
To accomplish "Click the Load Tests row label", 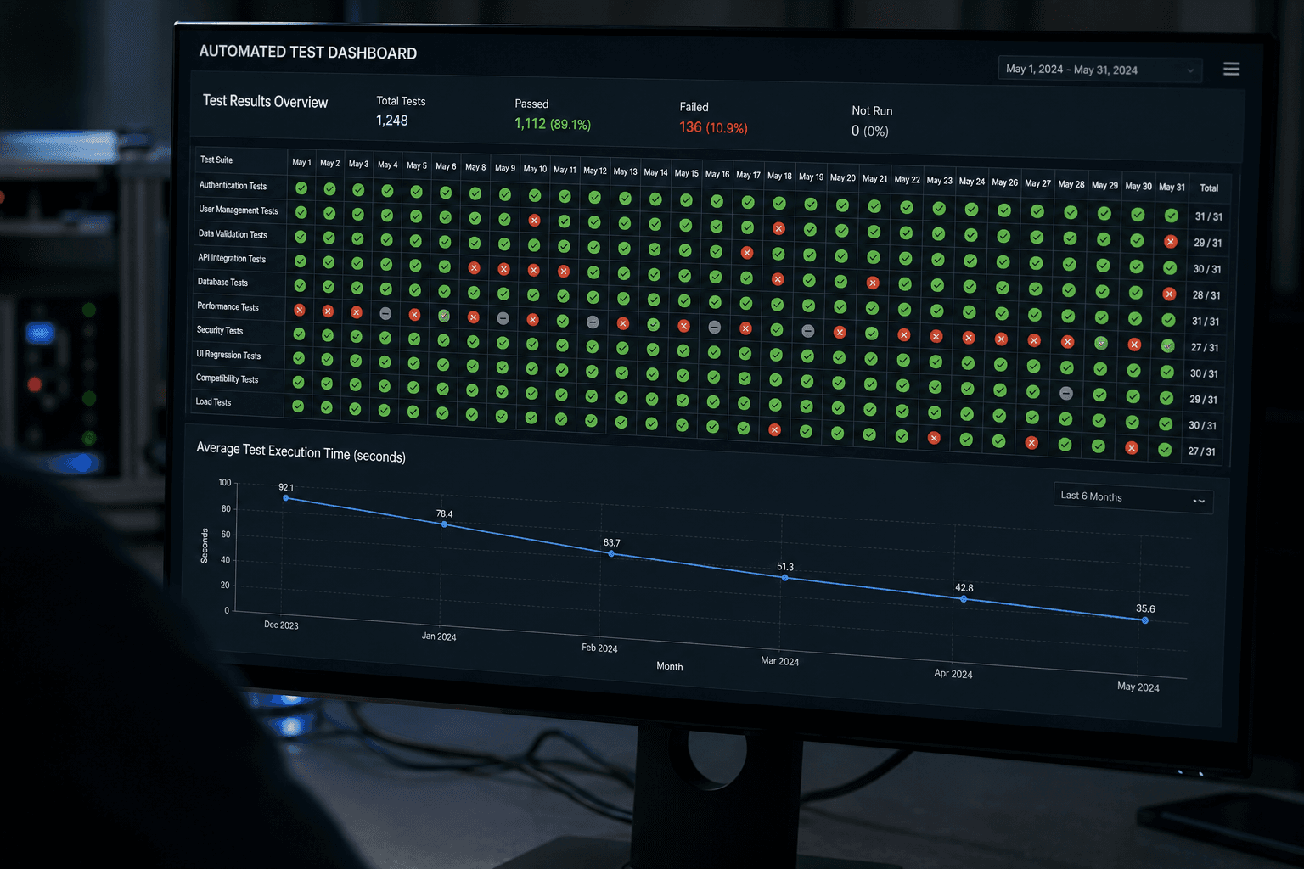I will pyautogui.click(x=213, y=401).
